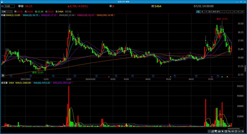The height and width of the screenshot is (134, 247).
Task: Toggle the eye visibility icon
Action: tap(233, 131)
